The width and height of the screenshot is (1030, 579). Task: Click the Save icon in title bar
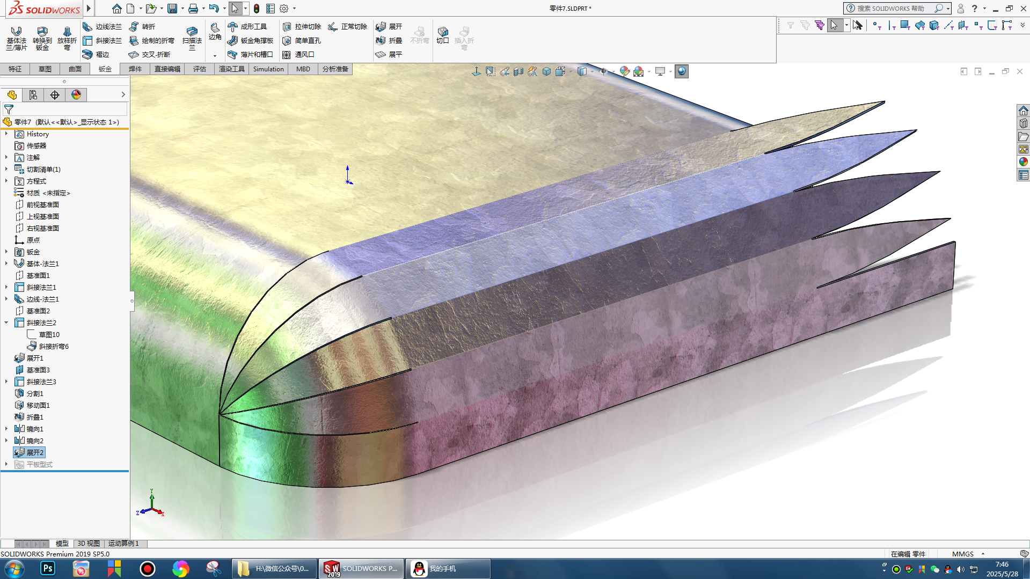click(x=172, y=9)
